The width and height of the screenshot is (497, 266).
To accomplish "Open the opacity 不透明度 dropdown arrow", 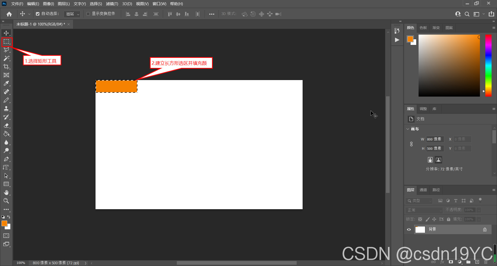I will tap(479, 210).
